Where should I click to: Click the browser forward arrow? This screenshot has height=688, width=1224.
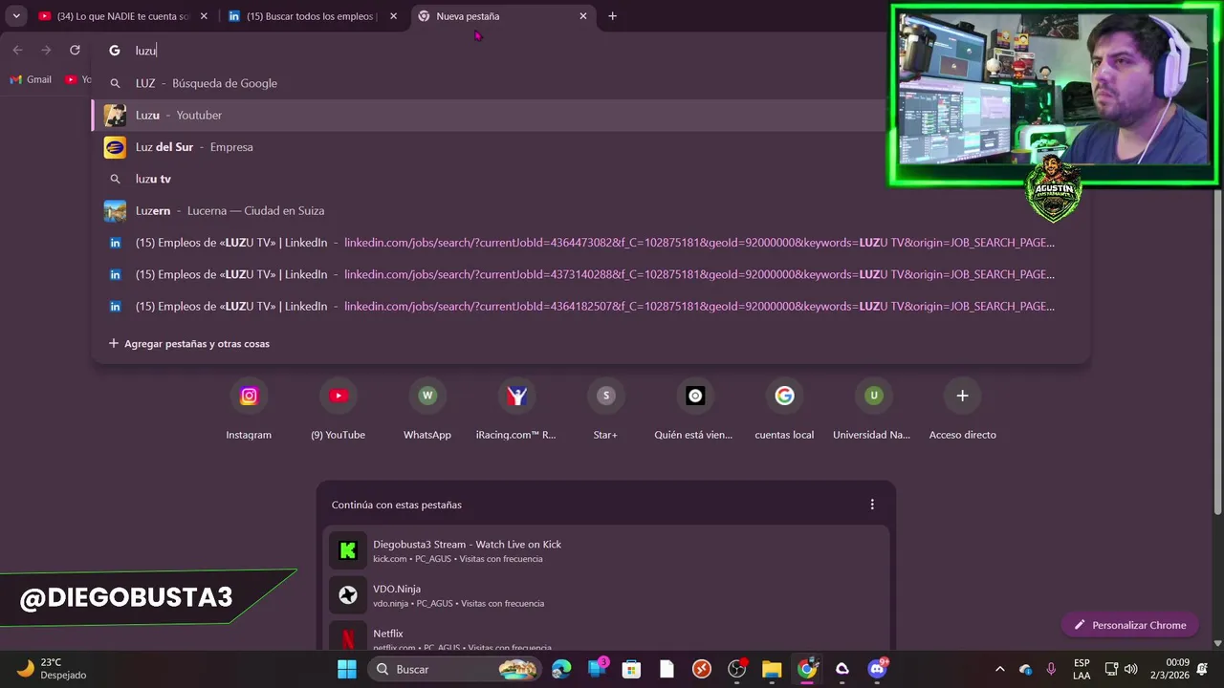point(46,50)
